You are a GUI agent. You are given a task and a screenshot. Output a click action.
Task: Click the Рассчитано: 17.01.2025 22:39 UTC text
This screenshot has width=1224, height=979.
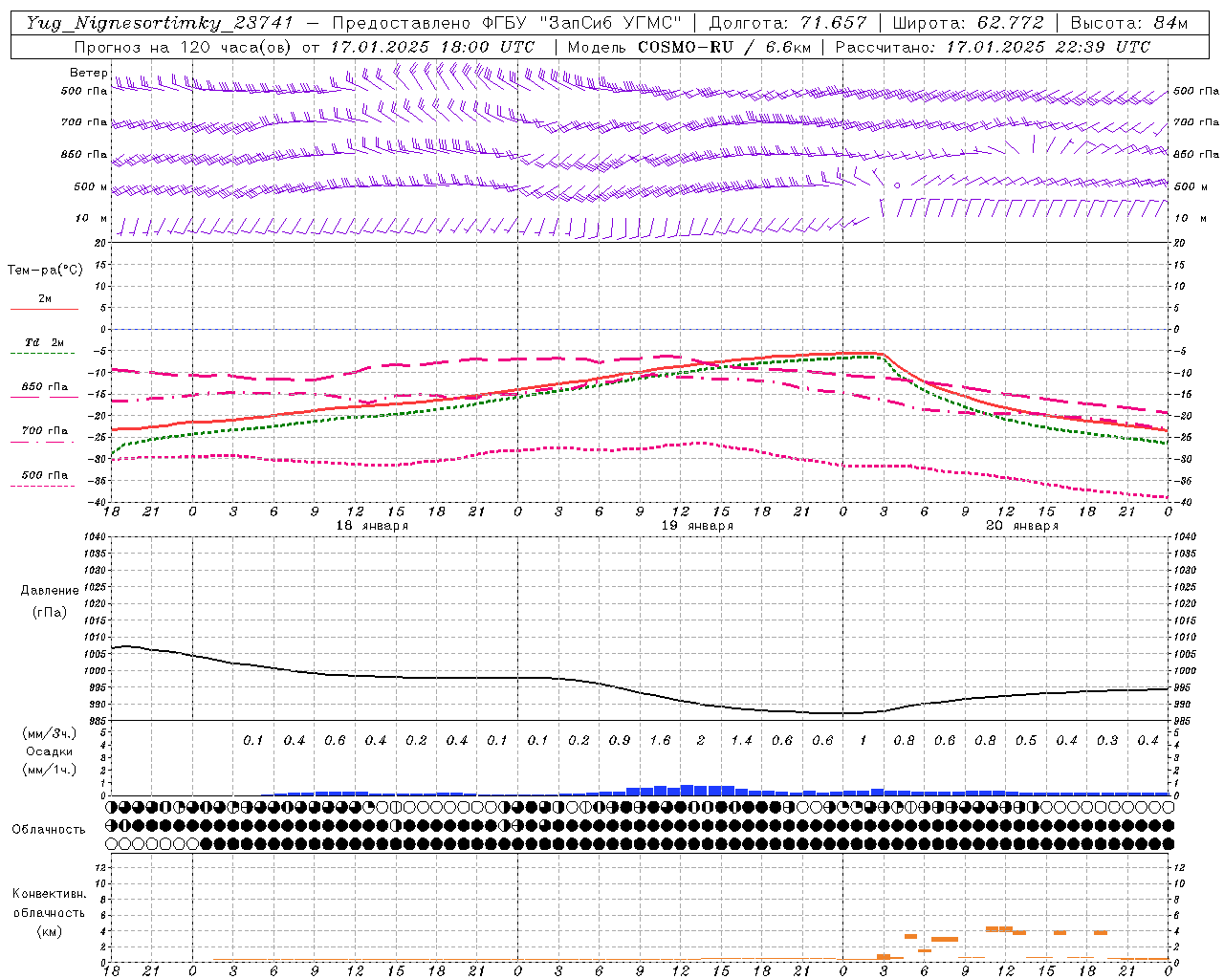[993, 46]
